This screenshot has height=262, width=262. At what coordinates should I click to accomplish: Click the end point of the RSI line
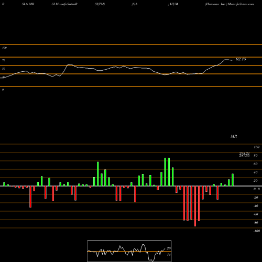point(232,60)
